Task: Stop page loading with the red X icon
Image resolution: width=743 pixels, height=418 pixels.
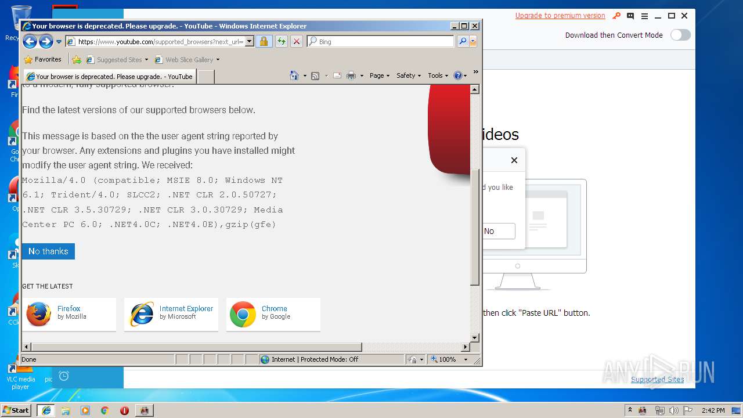Action: click(x=297, y=41)
